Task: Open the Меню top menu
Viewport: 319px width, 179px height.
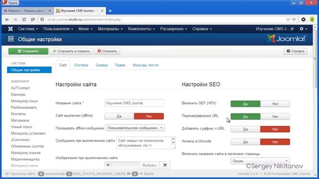Action: [x=85, y=29]
